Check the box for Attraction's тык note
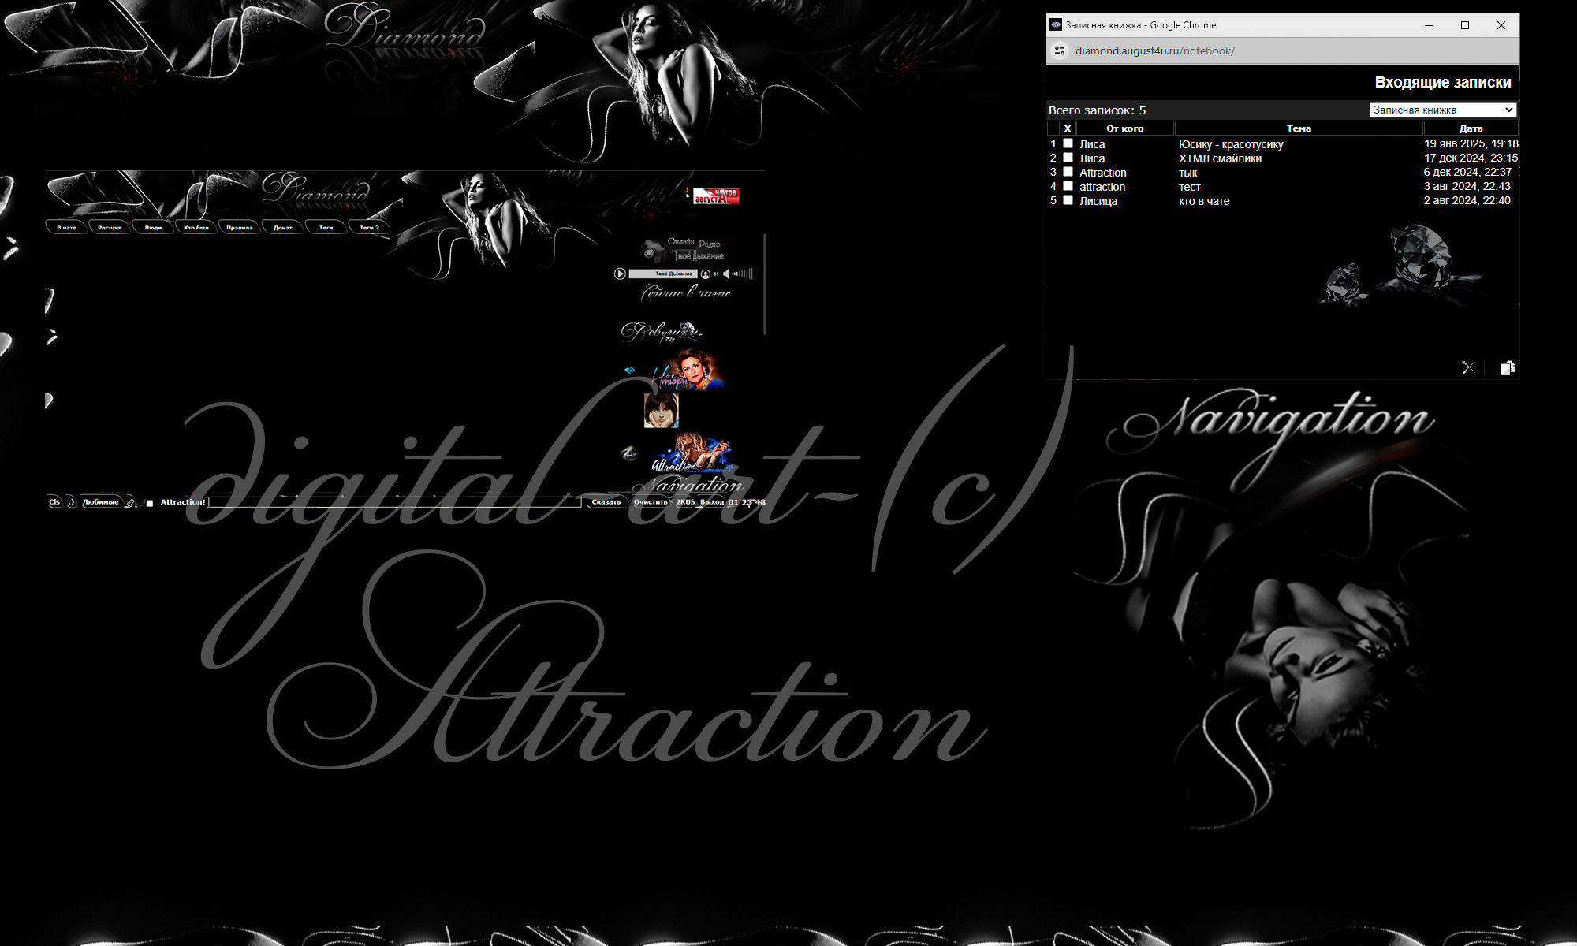The width and height of the screenshot is (1577, 946). click(x=1068, y=172)
